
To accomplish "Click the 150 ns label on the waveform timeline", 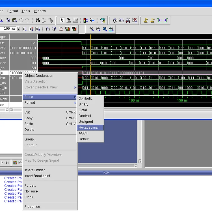I will pyautogui.click(x=182, y=100).
